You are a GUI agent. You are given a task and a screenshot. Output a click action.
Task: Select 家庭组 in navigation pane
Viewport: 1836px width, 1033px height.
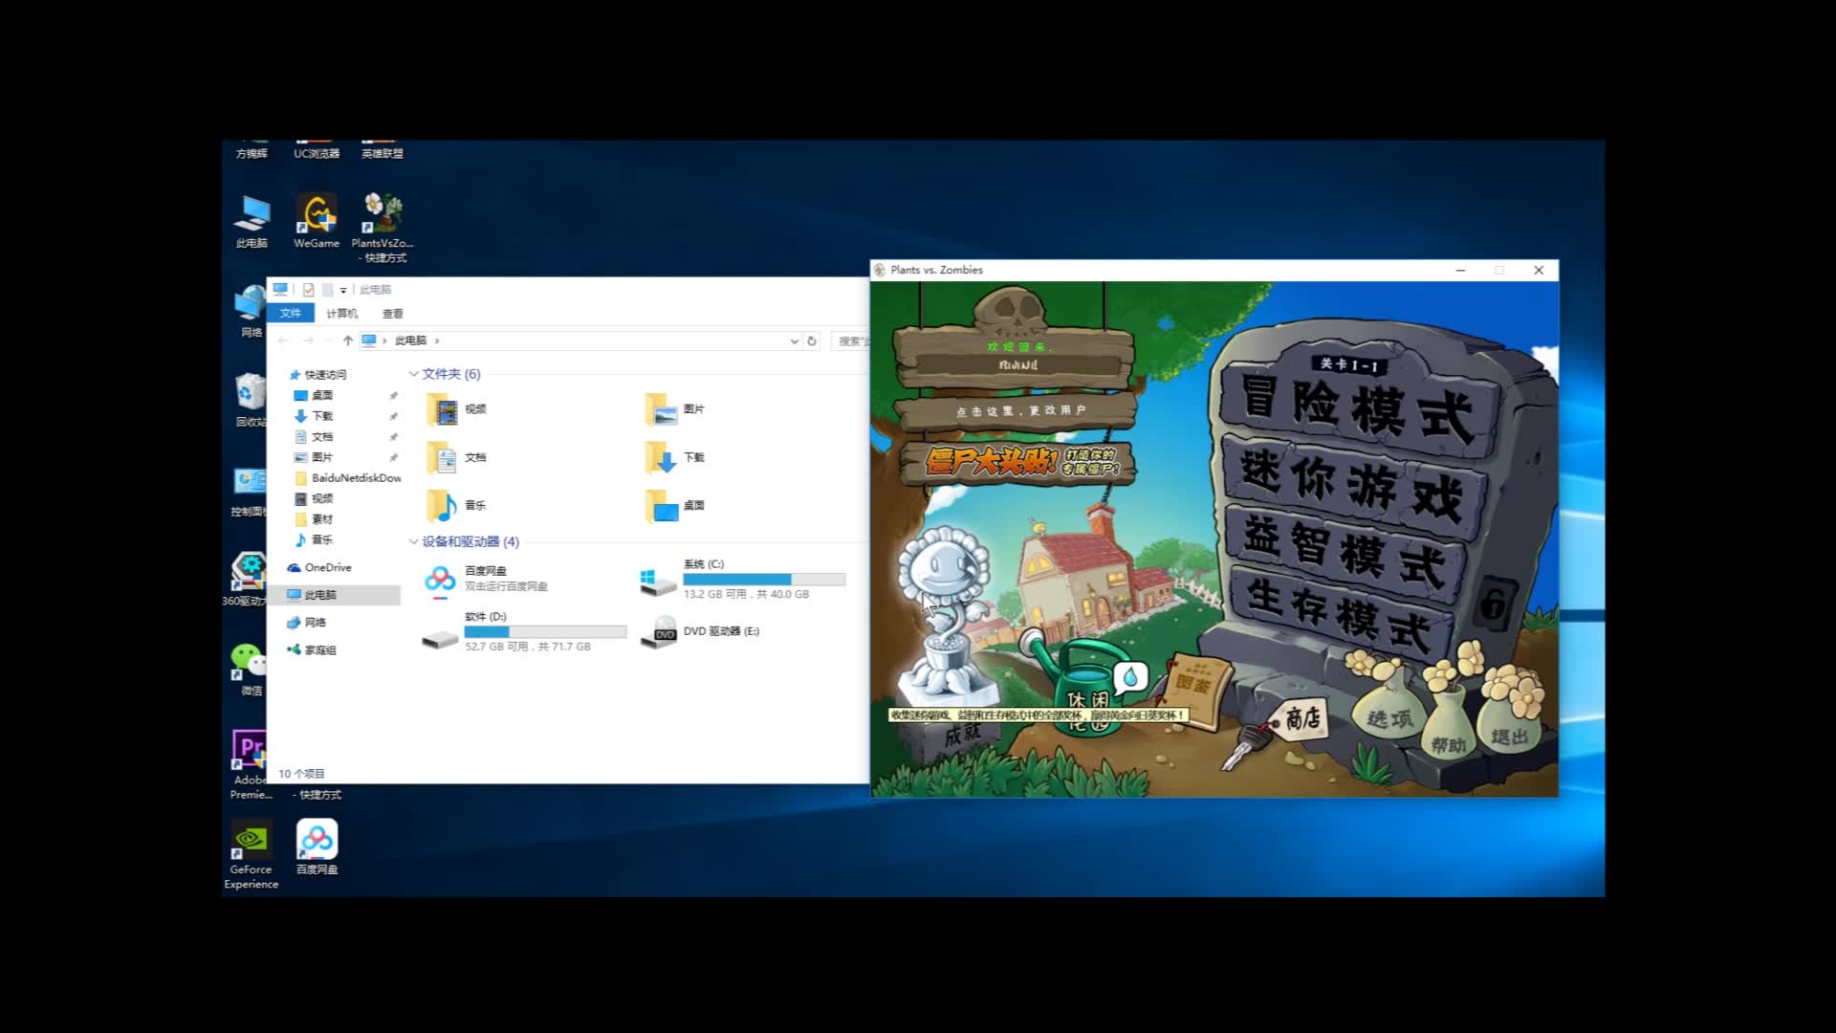312,650
